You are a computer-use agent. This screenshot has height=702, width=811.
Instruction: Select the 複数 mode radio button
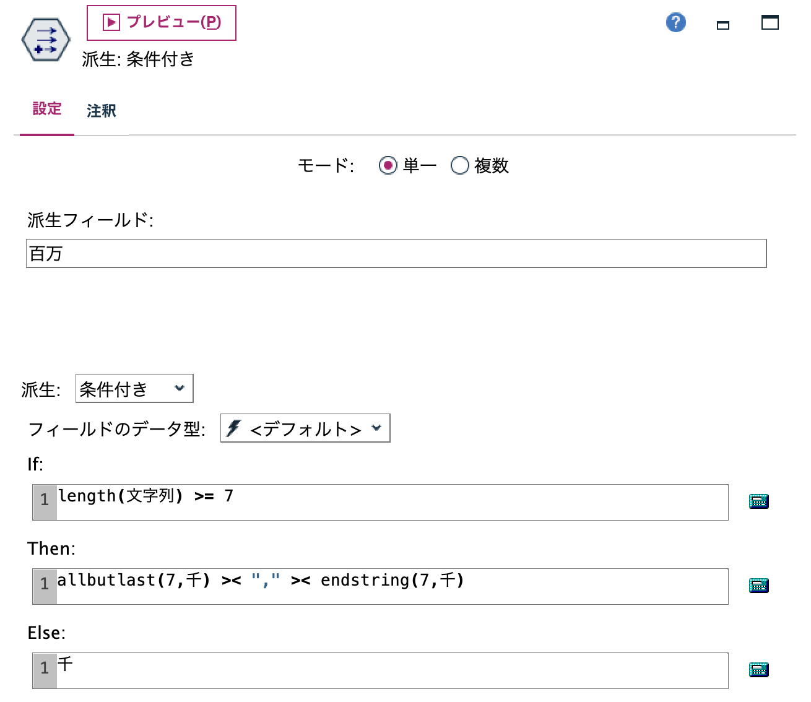[x=460, y=165]
